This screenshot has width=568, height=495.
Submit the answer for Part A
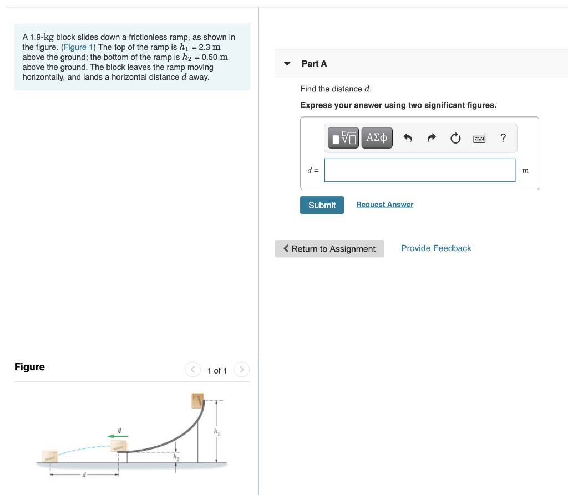[322, 205]
